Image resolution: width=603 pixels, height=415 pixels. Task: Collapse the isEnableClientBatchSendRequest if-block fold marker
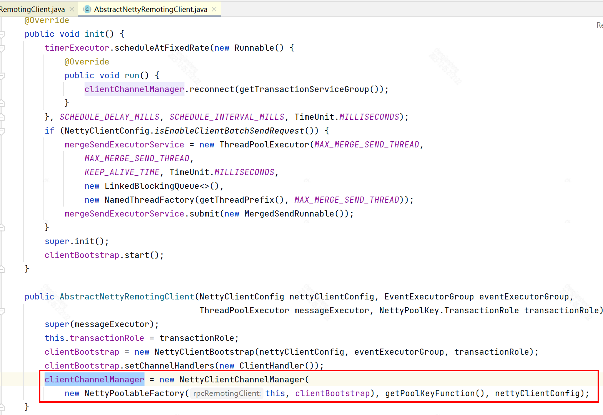point(2,131)
